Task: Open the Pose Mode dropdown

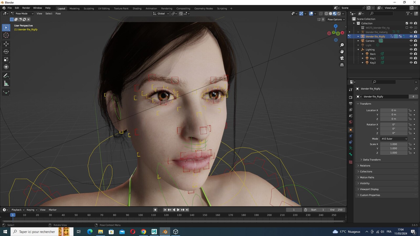Action: [x=22, y=14]
